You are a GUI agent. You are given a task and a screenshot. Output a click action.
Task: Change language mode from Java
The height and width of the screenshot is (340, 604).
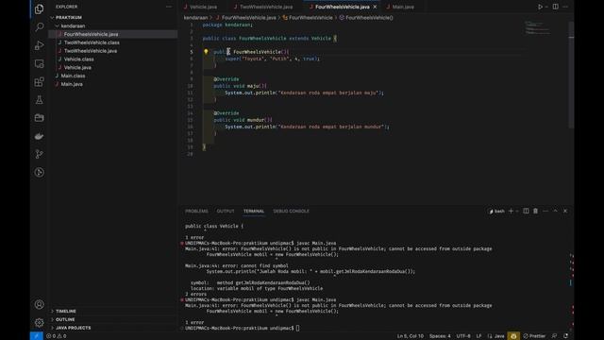[x=499, y=336]
